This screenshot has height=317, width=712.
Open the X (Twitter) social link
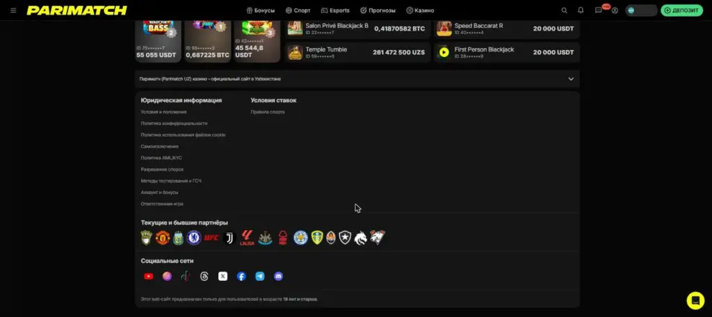coord(222,276)
